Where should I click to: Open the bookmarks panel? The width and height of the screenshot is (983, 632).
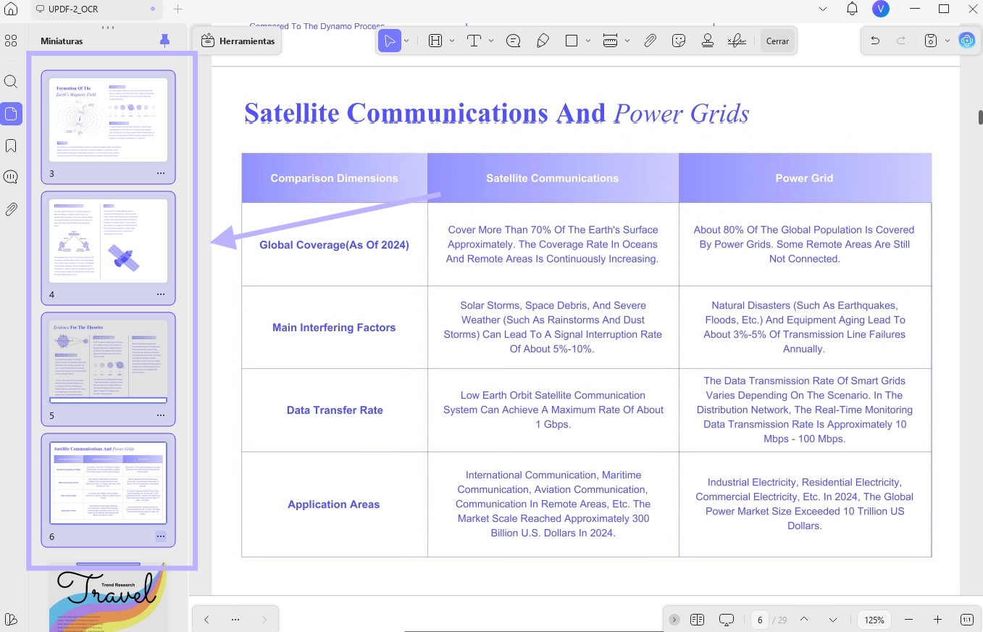[x=11, y=146]
